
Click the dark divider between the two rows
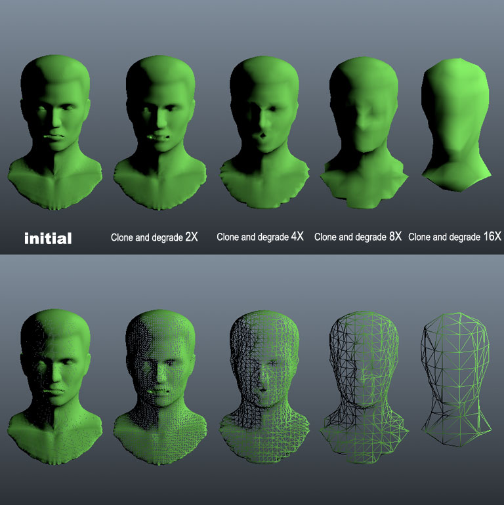pyautogui.click(x=252, y=256)
